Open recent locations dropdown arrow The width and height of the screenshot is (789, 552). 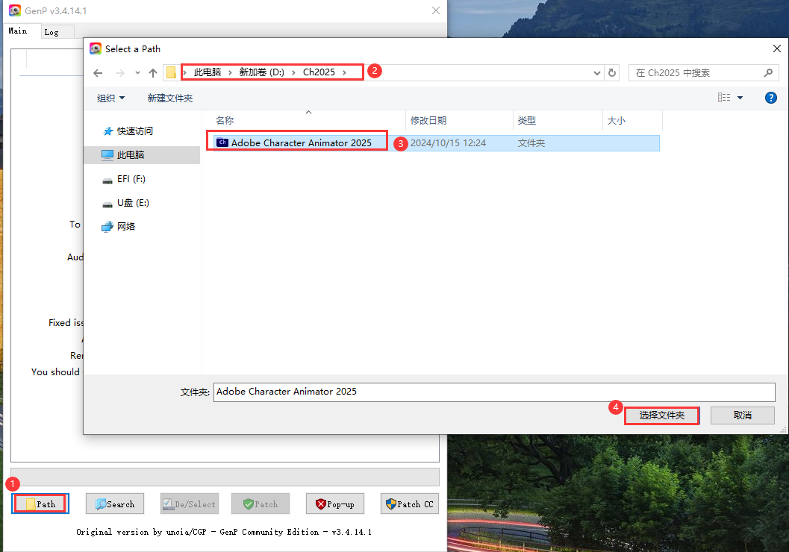tap(137, 73)
